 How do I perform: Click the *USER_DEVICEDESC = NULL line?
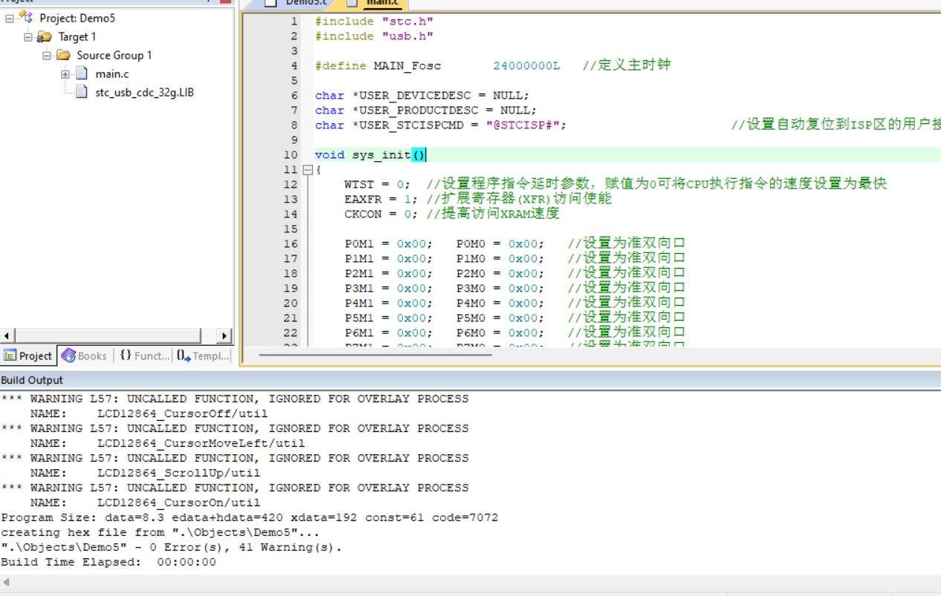[x=422, y=96]
